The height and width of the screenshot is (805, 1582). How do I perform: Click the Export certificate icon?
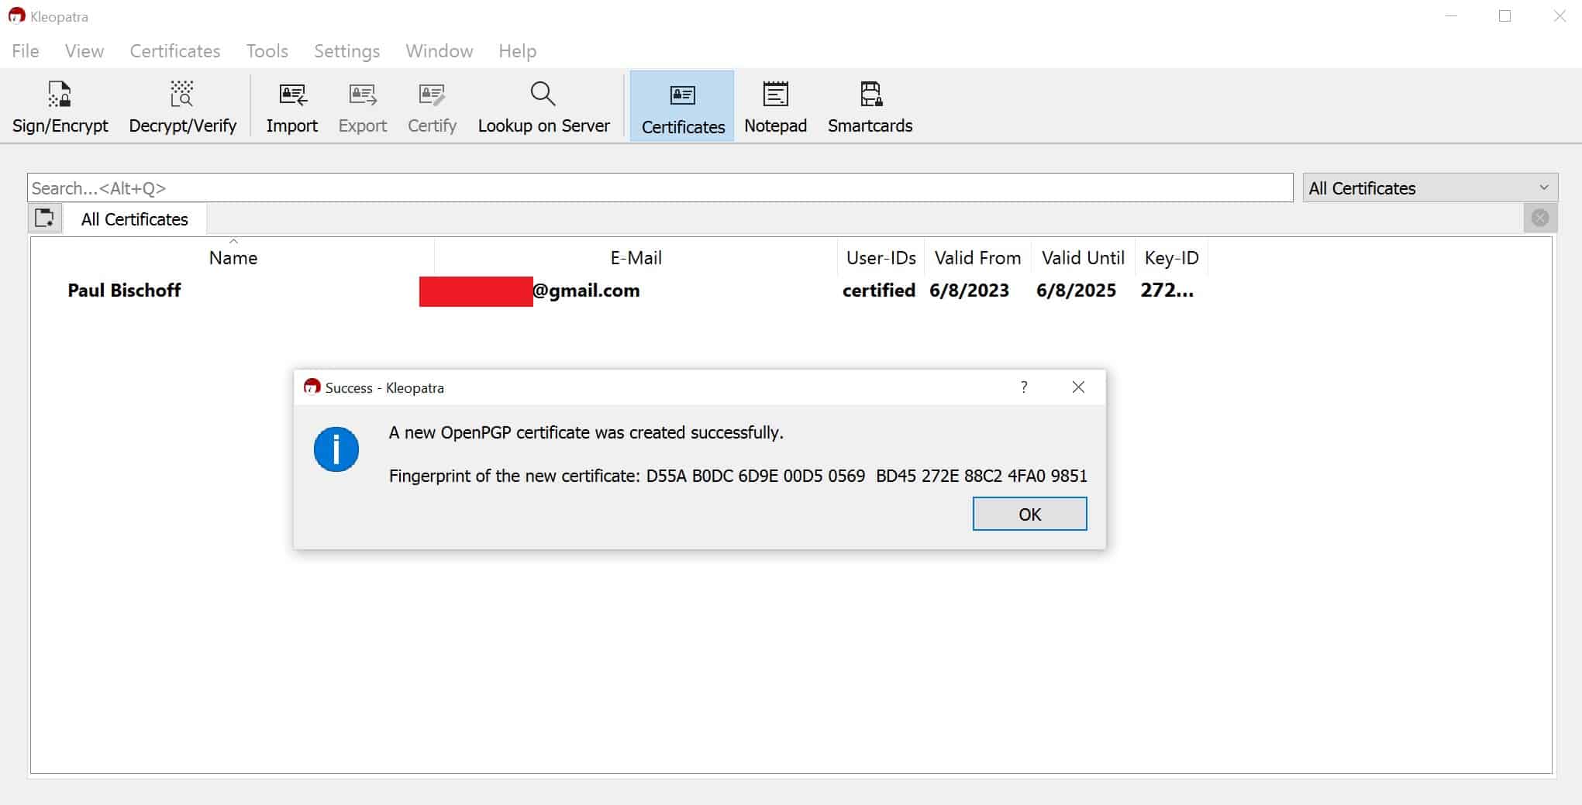362,107
